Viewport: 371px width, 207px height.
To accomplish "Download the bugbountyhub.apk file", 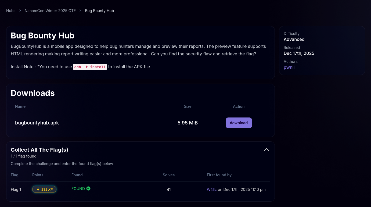I will [x=239, y=123].
